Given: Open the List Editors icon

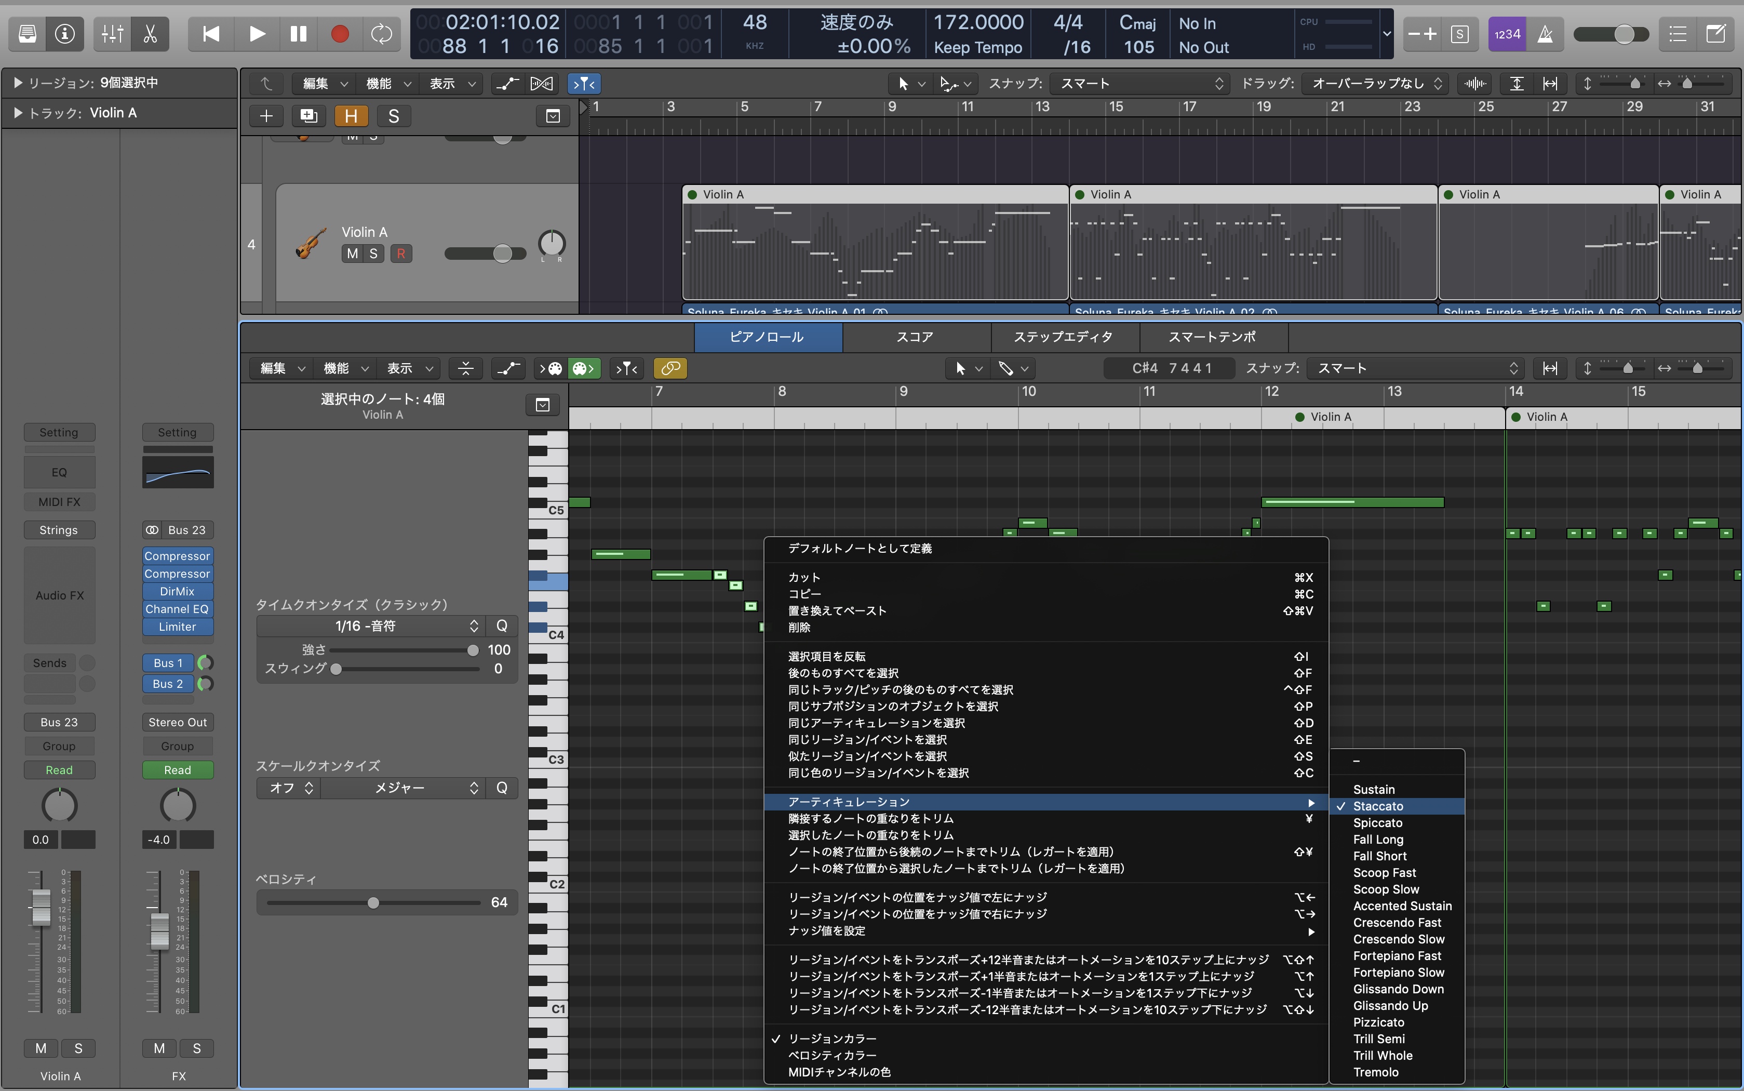Looking at the screenshot, I should [x=1678, y=34].
